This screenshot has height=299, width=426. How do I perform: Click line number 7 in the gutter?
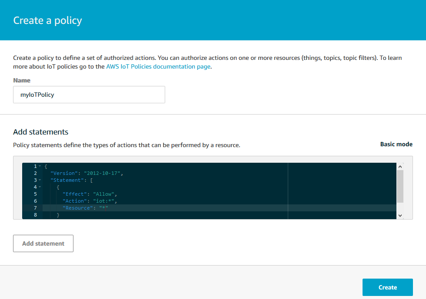coord(35,208)
